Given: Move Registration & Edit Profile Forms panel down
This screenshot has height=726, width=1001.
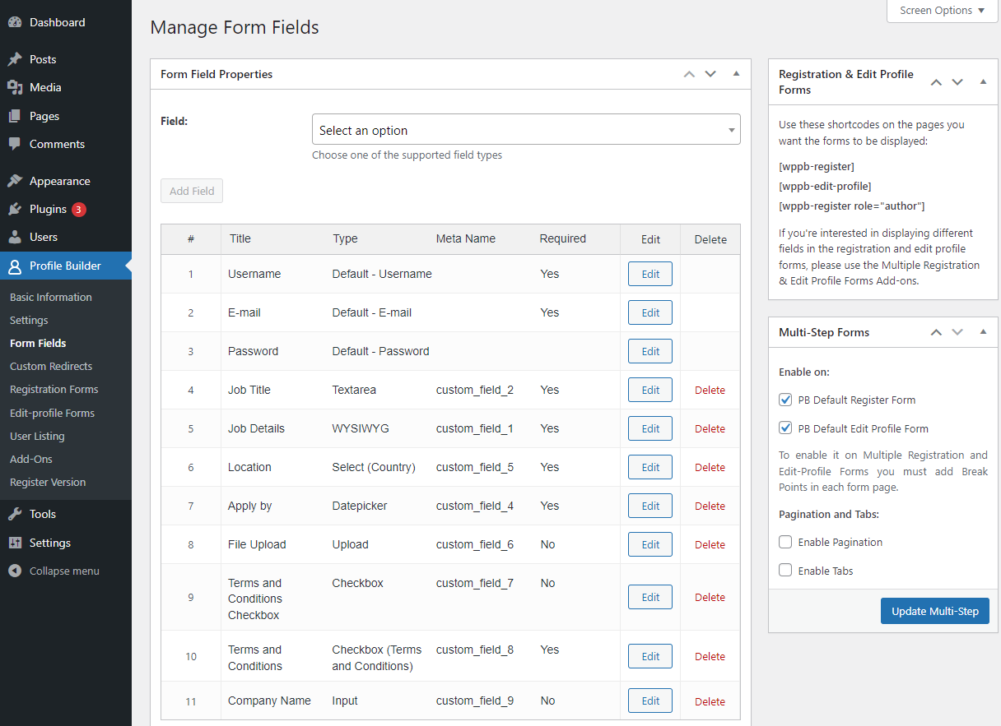Looking at the screenshot, I should coord(957,81).
